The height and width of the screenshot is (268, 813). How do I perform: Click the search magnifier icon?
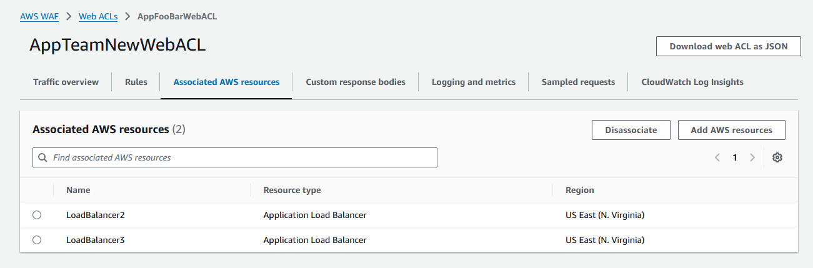[42, 157]
